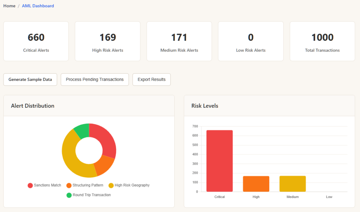View the Total Transactions card
This screenshot has height=212, width=360.
322,41
